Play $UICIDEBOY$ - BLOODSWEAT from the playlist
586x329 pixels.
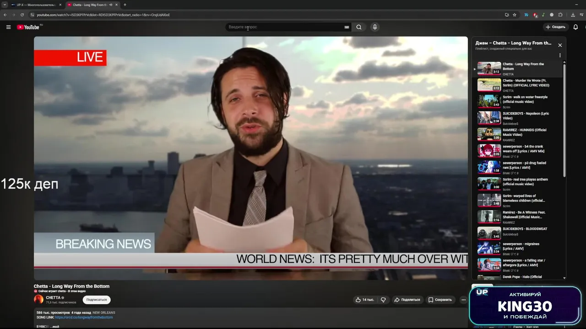517,233
